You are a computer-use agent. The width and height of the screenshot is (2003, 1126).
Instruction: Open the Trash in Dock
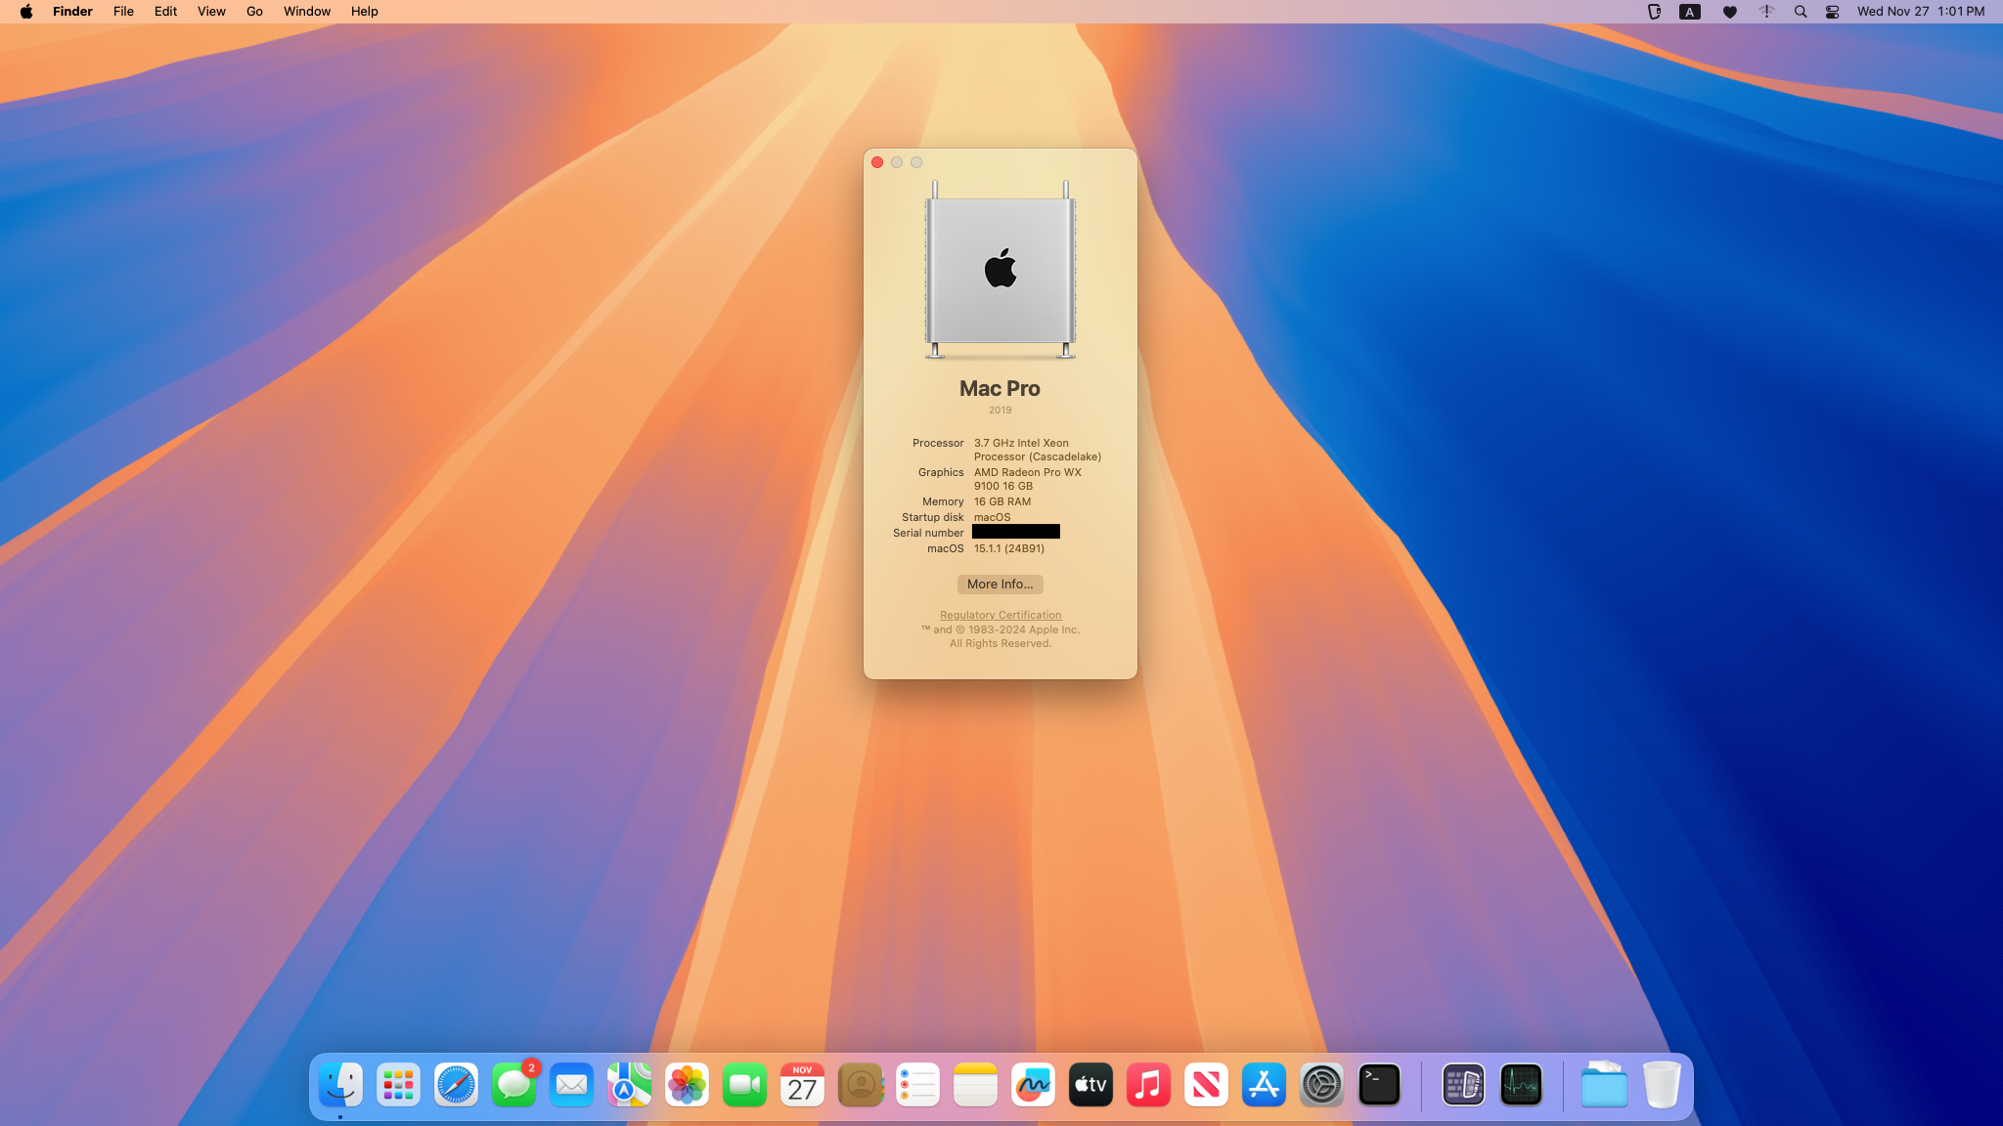[x=1662, y=1085]
